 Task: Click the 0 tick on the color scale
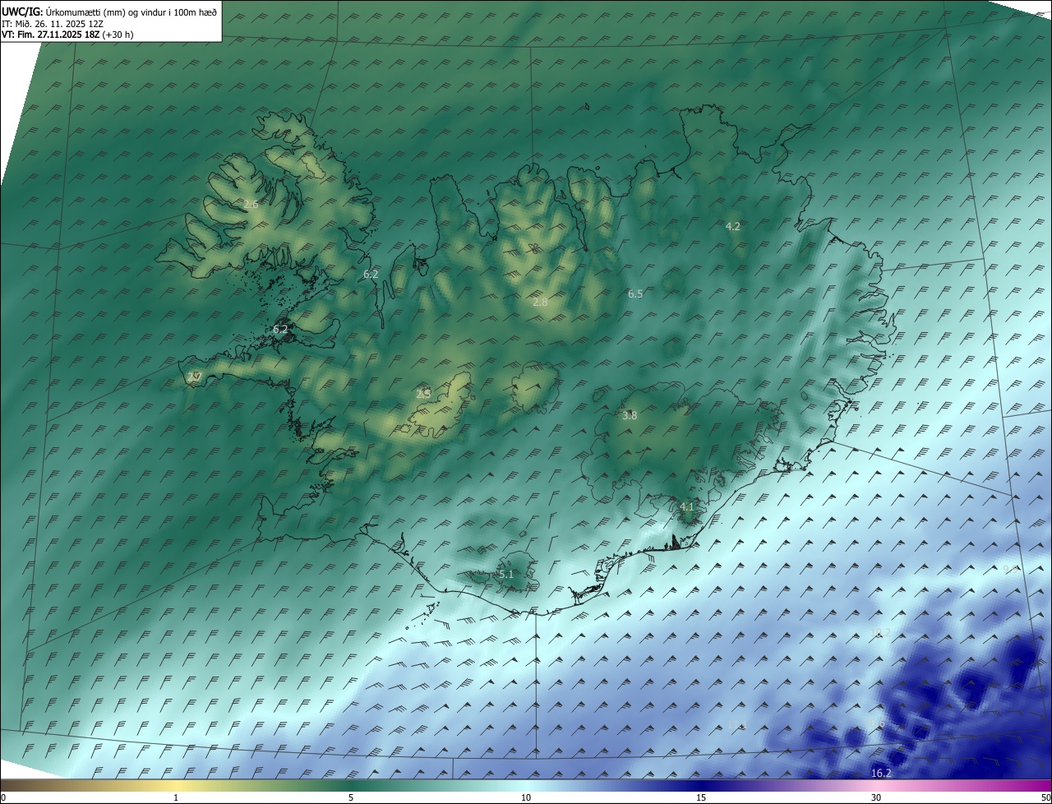[x=2, y=797]
